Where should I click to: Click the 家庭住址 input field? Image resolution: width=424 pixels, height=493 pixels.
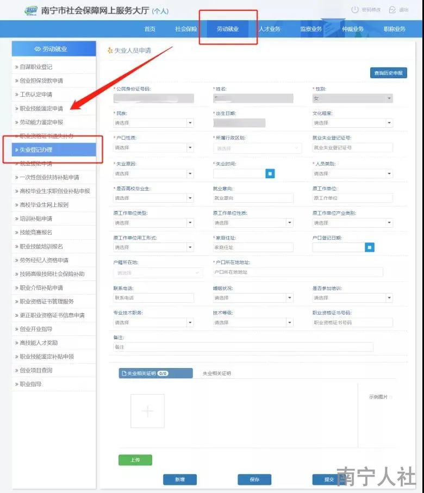pos(253,247)
